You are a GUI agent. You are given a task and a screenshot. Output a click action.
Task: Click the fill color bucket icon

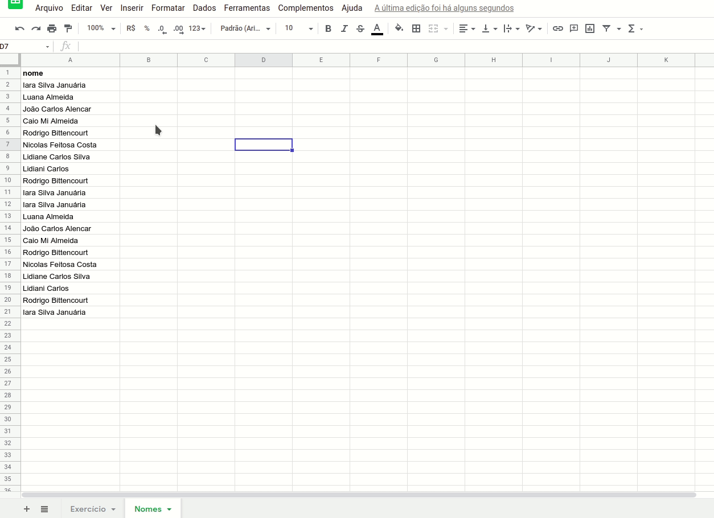(x=399, y=28)
